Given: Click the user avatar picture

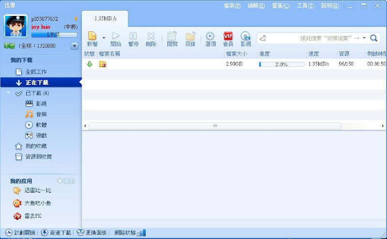Looking at the screenshot, I should 16,26.
